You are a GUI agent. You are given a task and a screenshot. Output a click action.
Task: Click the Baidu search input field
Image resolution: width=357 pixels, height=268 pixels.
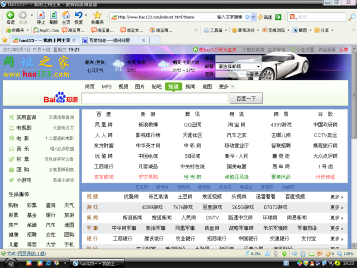[155, 98]
